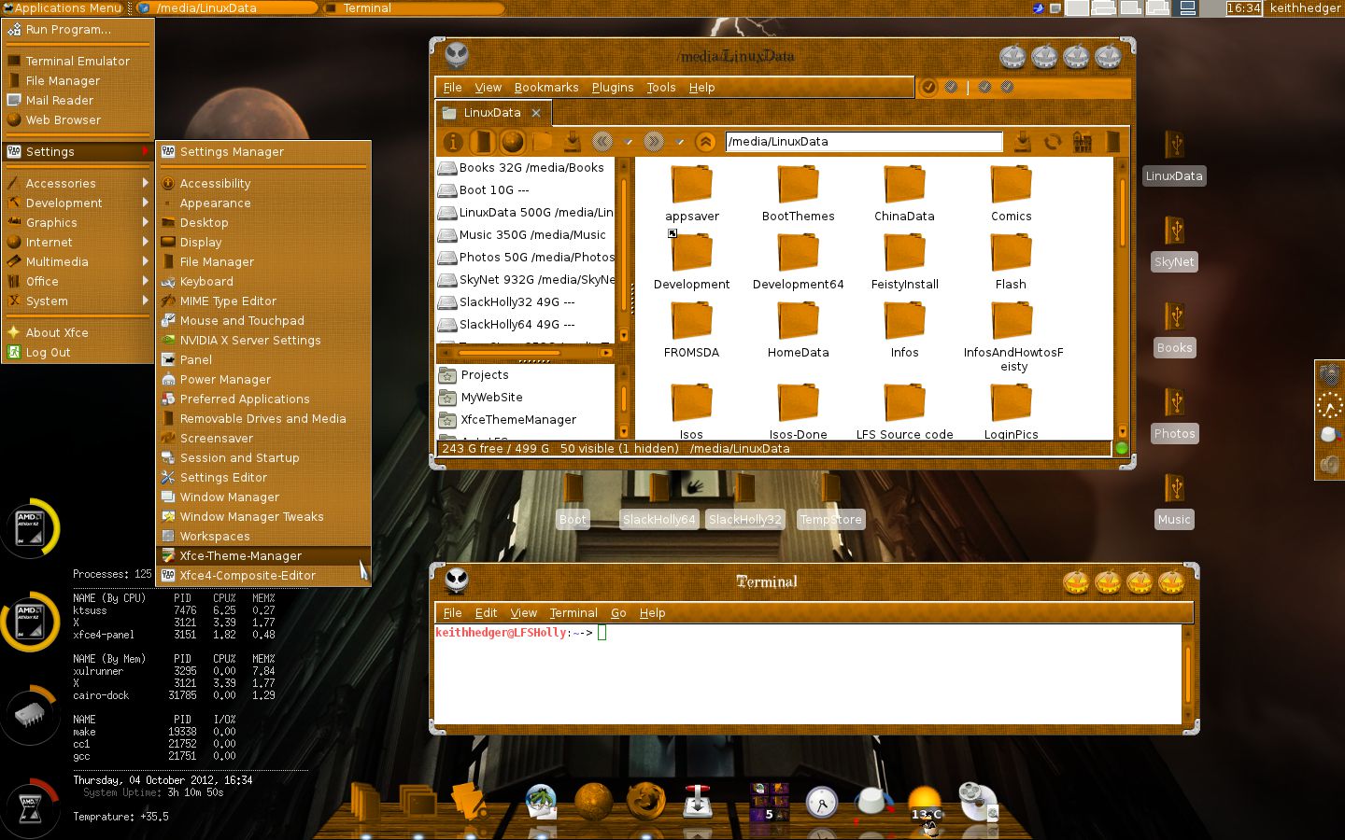Select the Projects bookmark
Viewport: 1345px width, 840px height.
click(x=525, y=374)
